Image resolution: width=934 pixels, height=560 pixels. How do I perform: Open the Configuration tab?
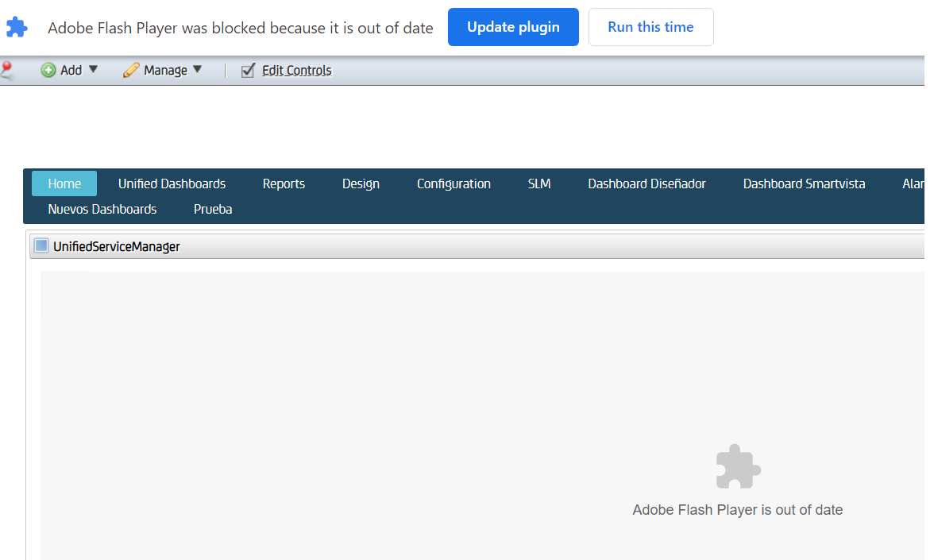point(453,183)
